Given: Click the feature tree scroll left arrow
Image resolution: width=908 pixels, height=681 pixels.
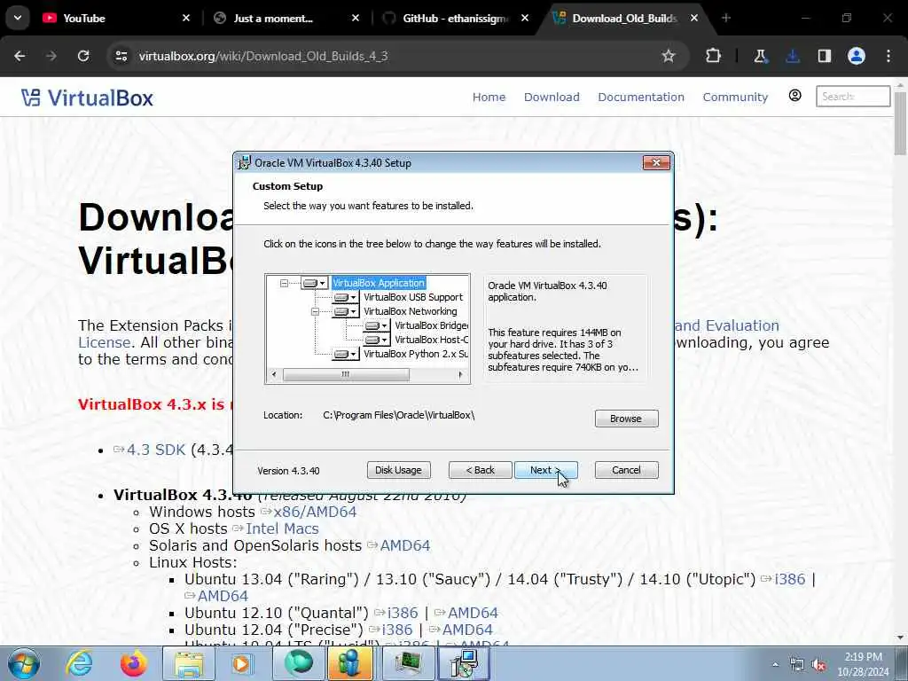Looking at the screenshot, I should [274, 375].
